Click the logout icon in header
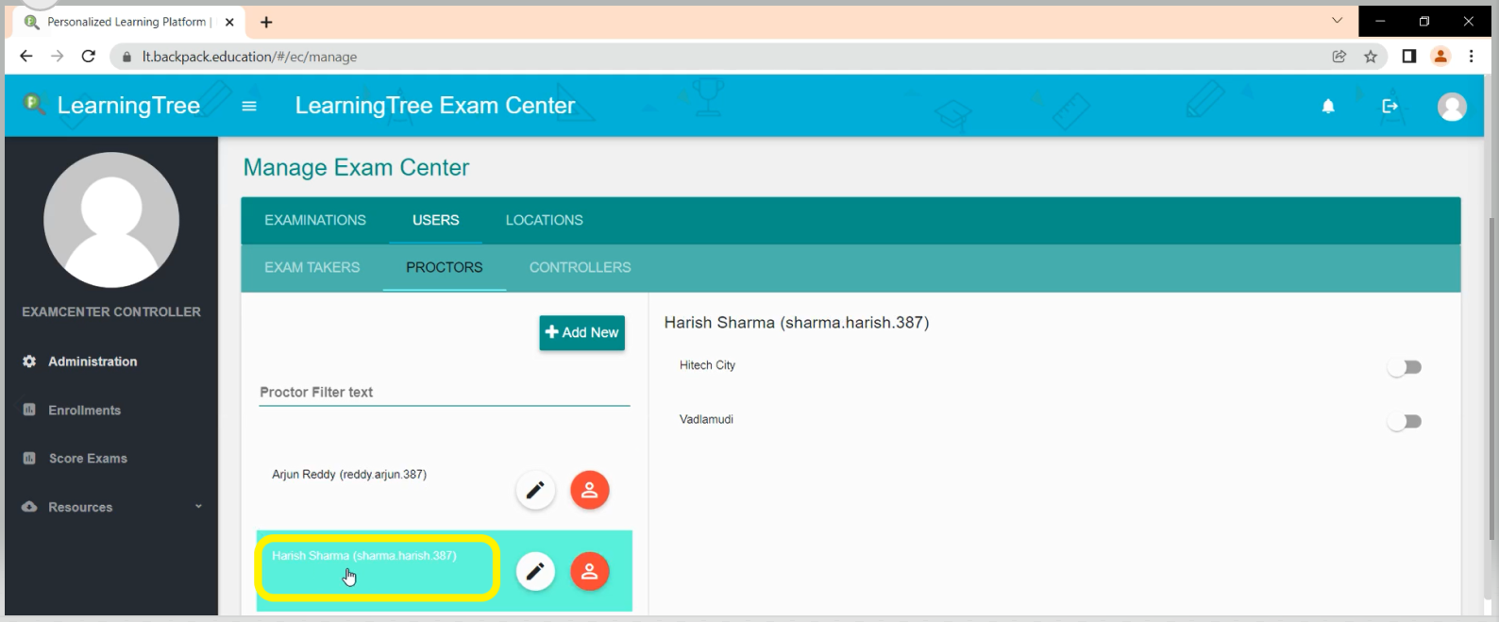 [1390, 107]
